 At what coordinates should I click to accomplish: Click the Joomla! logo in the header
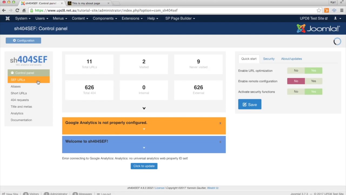coord(318,28)
